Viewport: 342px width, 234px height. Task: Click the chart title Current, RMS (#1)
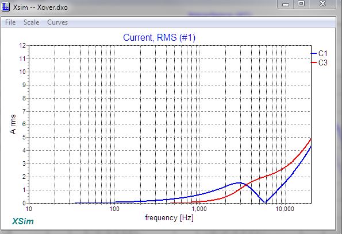click(159, 37)
